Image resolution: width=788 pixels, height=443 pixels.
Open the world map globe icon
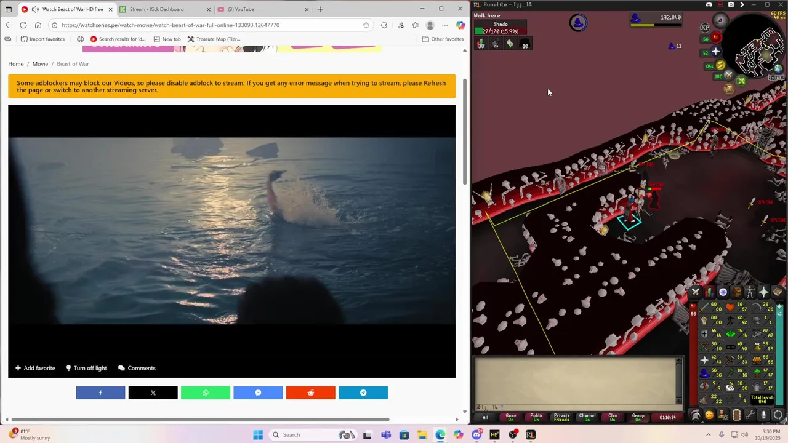[778, 68]
